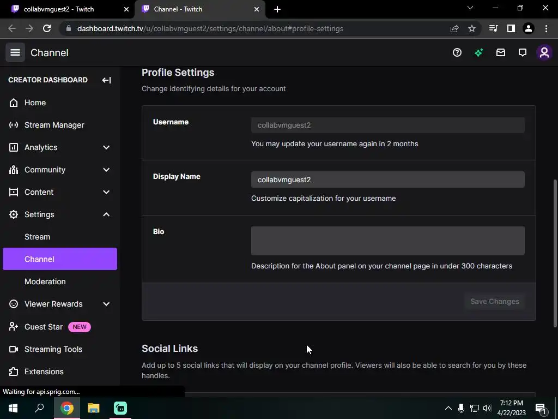
Task: Open Chrome profile icon
Action: 529,28
